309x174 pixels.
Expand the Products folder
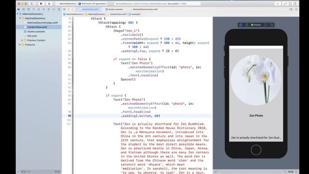(x=20, y=45)
